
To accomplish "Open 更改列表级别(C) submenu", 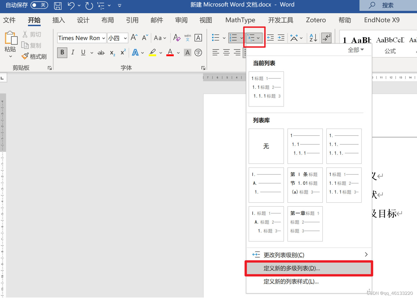I will tap(309, 255).
